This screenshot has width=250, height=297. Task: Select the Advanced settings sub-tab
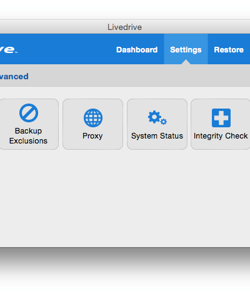click(x=14, y=77)
